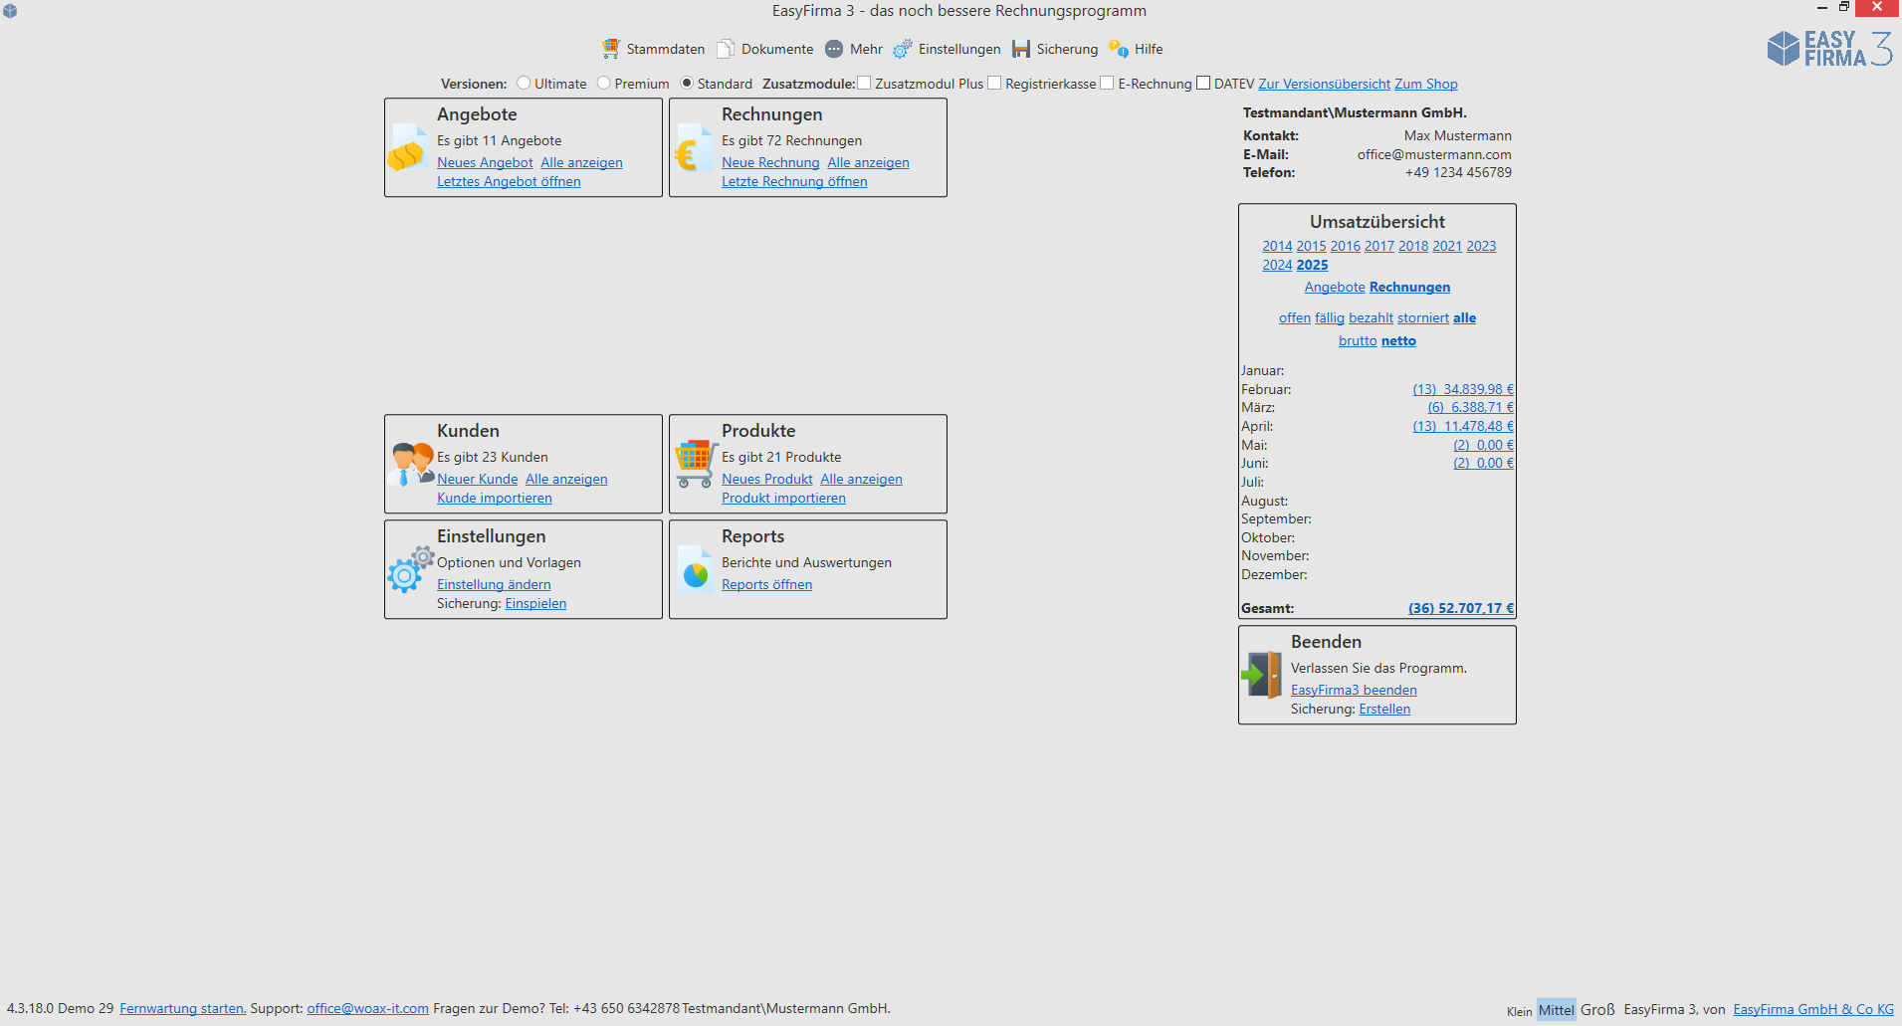Viewport: 1902px width, 1026px height.
Task: Filter Umsatzübersicht by storniert
Action: [x=1422, y=318]
